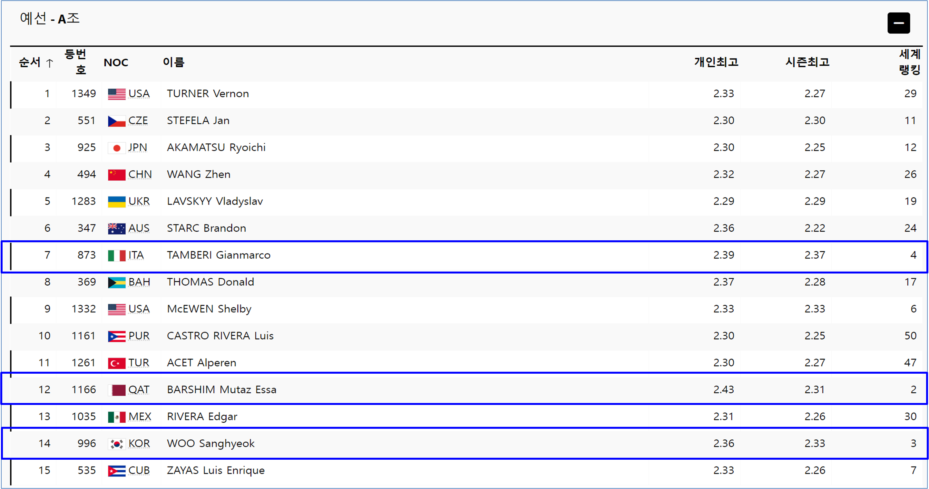Click the QAT country code
Image resolution: width=929 pixels, height=489 pixels.
coord(139,389)
